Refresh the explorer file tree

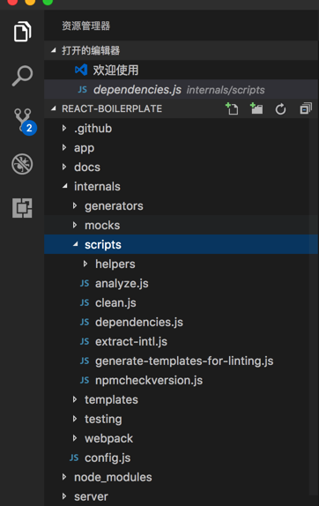pyautogui.click(x=280, y=108)
